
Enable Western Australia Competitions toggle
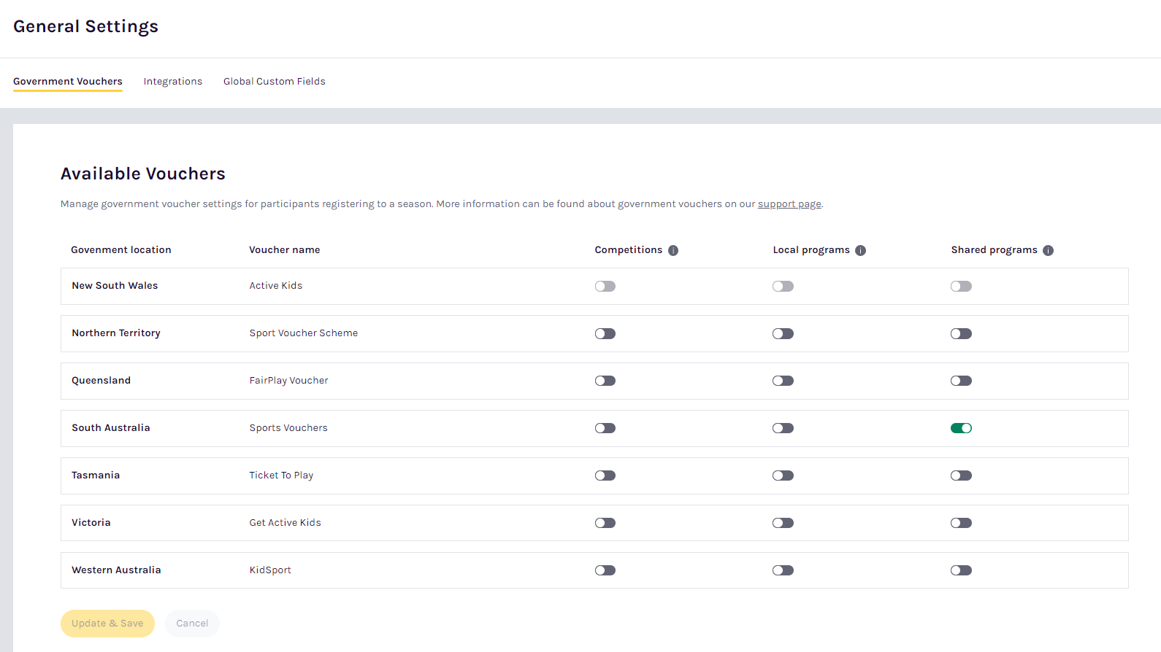point(605,570)
